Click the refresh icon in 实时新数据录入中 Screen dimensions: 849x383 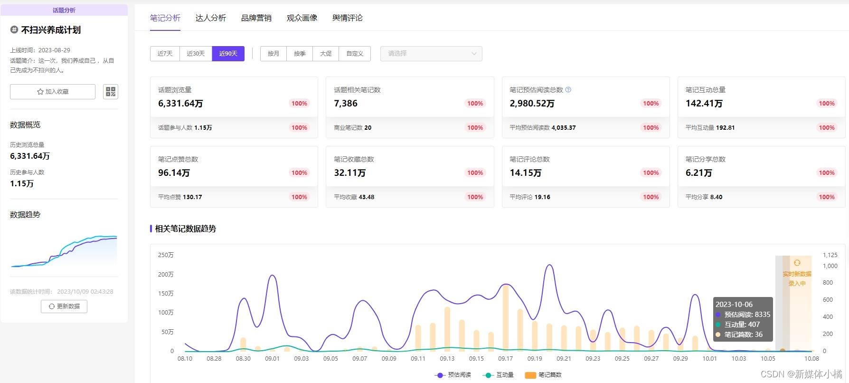click(797, 263)
